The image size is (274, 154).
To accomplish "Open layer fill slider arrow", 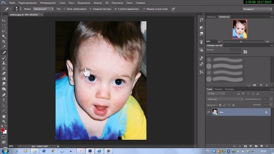I will 271,104.
